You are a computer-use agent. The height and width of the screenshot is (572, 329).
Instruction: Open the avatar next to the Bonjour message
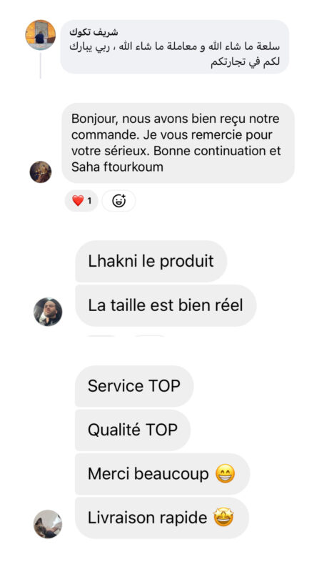click(x=41, y=172)
